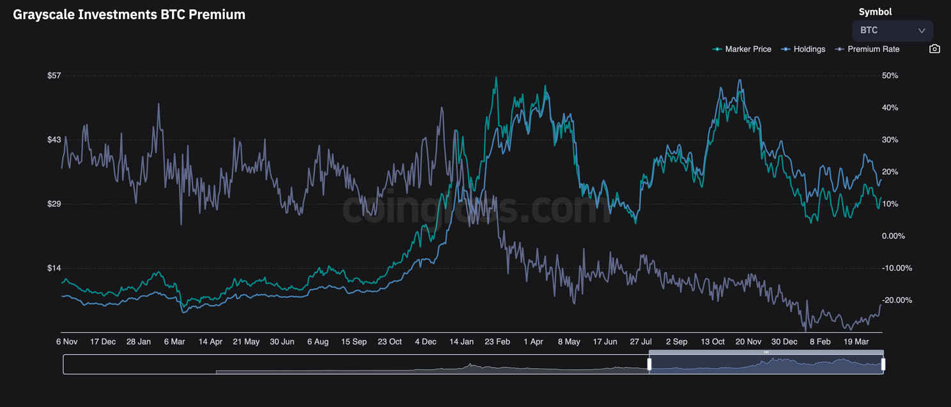
Task: Click the '-10.00%' right axis label
Action: coord(897,268)
